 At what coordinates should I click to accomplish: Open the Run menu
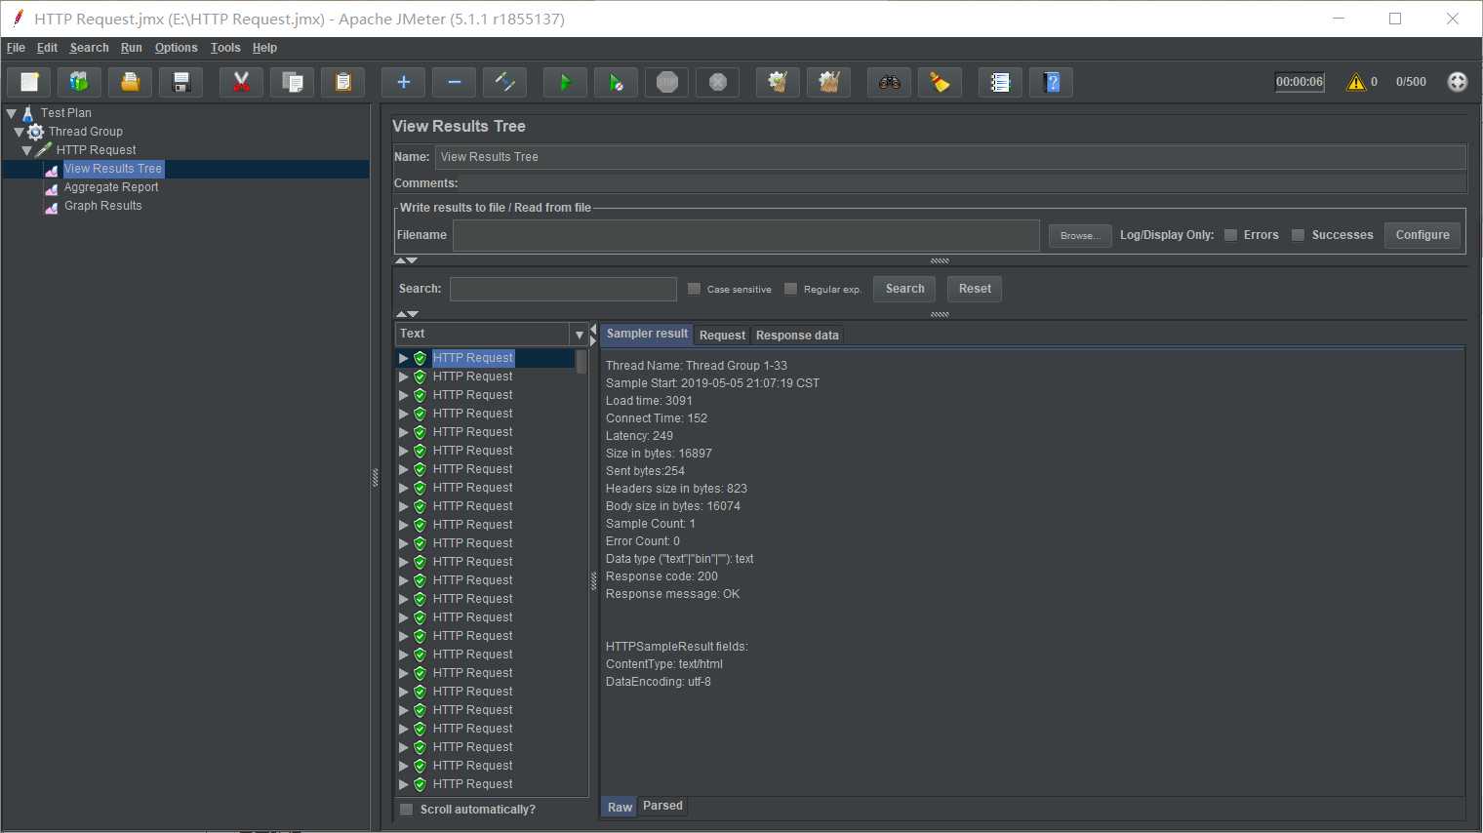pos(132,48)
